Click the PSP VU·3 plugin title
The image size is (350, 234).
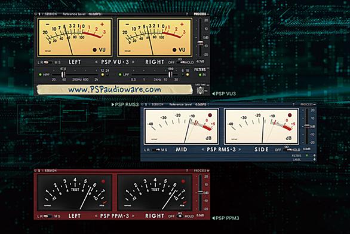click(115, 62)
